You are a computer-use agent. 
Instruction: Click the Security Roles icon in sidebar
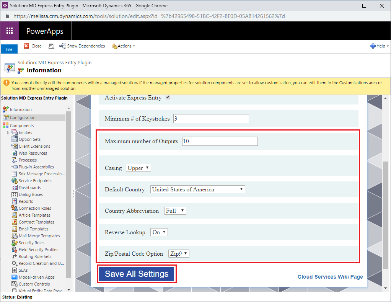15,243
